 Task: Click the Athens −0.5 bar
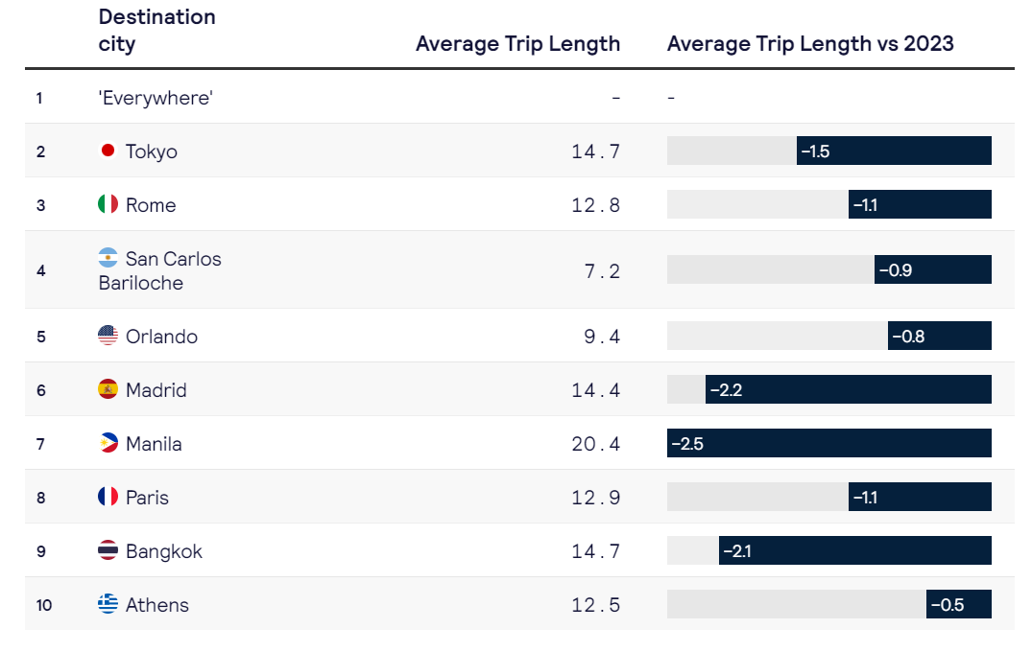pyautogui.click(x=959, y=604)
